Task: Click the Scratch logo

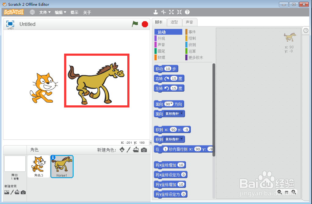Action: (14, 12)
